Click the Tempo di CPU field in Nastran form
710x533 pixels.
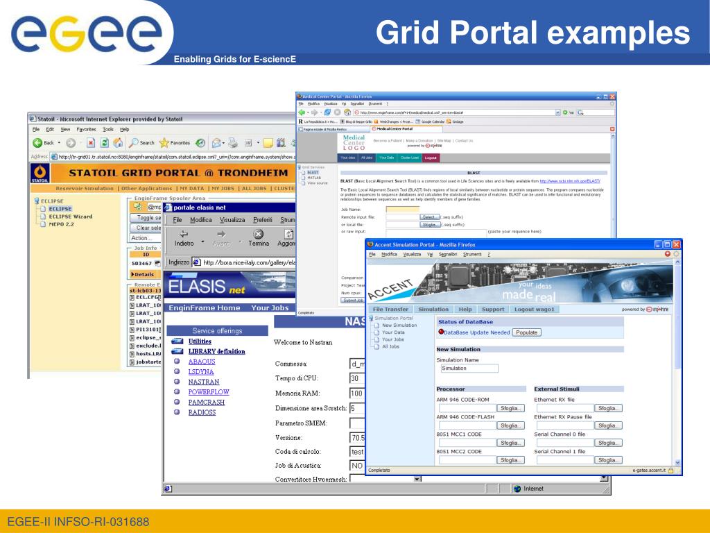pos(357,378)
